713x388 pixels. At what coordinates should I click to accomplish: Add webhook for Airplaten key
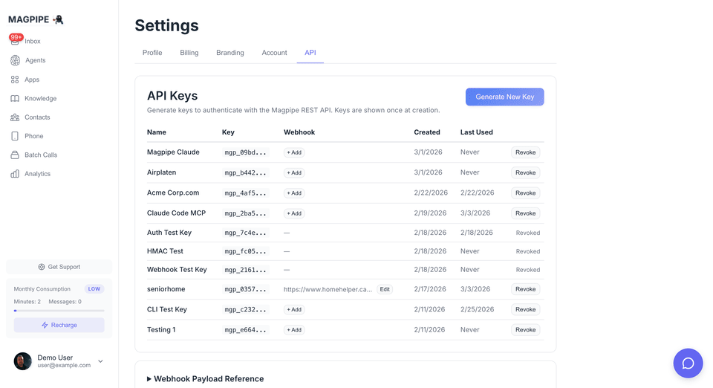pos(294,173)
